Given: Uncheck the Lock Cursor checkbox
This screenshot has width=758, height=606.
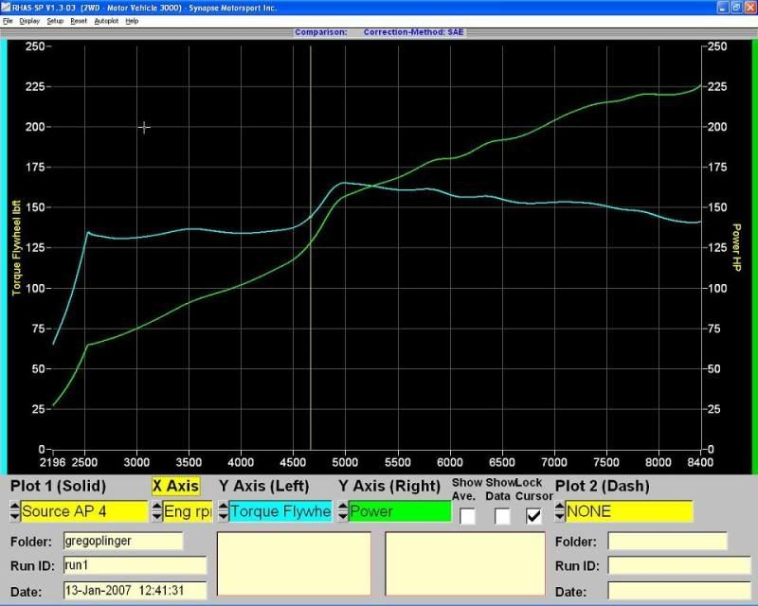Looking at the screenshot, I should point(534,515).
